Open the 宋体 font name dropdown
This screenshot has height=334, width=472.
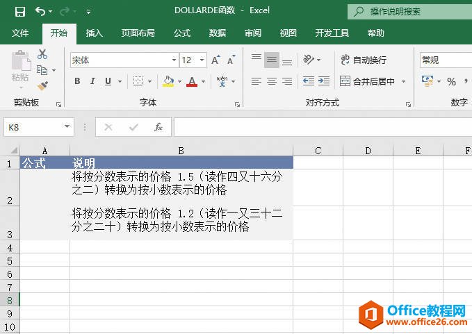[174, 60]
